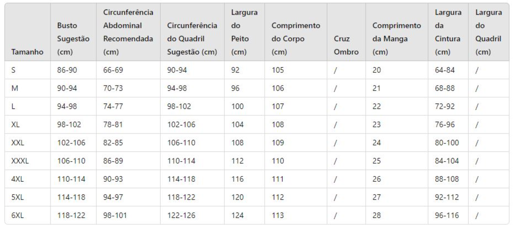
Task: Click the Largura da Cintura header
Action: [x=448, y=32]
